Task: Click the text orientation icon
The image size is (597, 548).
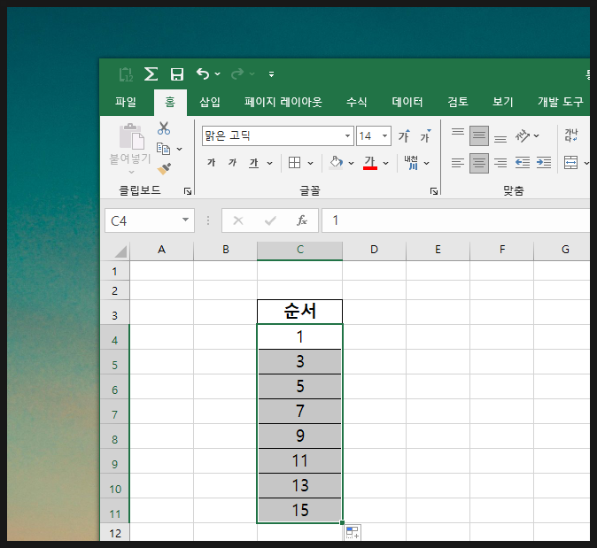Action: tap(523, 135)
